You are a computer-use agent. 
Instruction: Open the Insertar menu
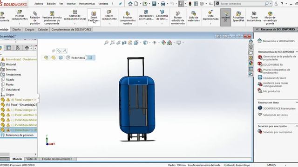point(71,4)
